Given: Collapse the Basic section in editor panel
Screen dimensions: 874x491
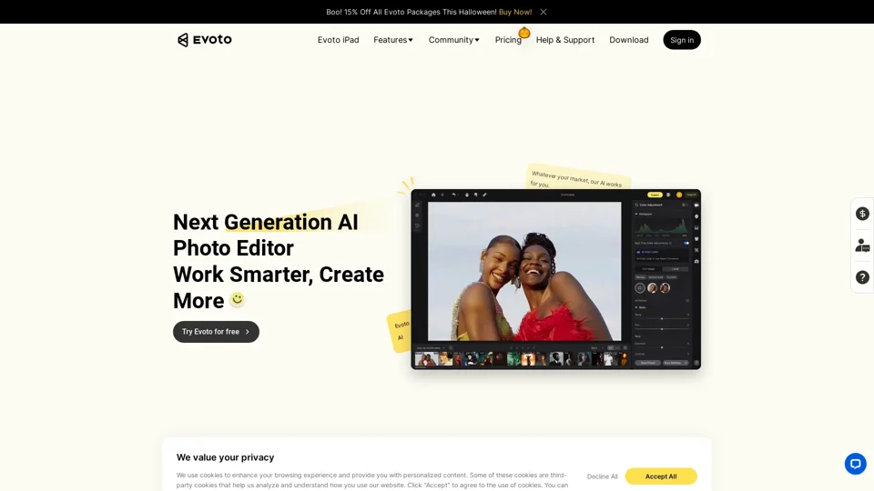Looking at the screenshot, I should pyautogui.click(x=636, y=307).
